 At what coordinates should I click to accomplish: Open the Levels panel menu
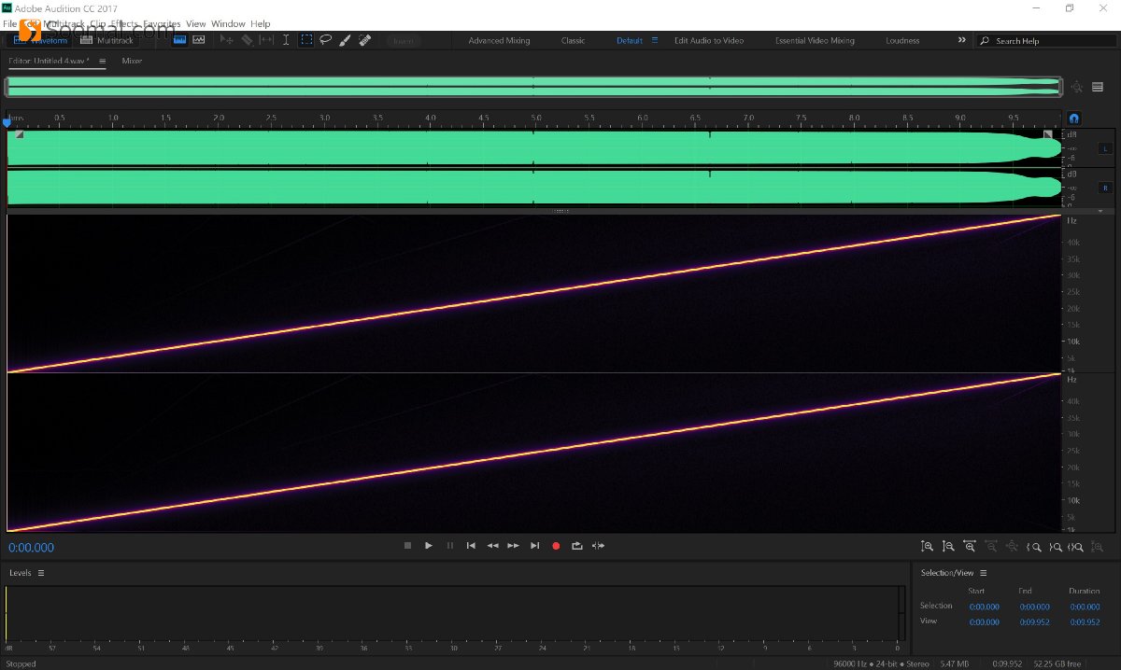click(x=41, y=573)
